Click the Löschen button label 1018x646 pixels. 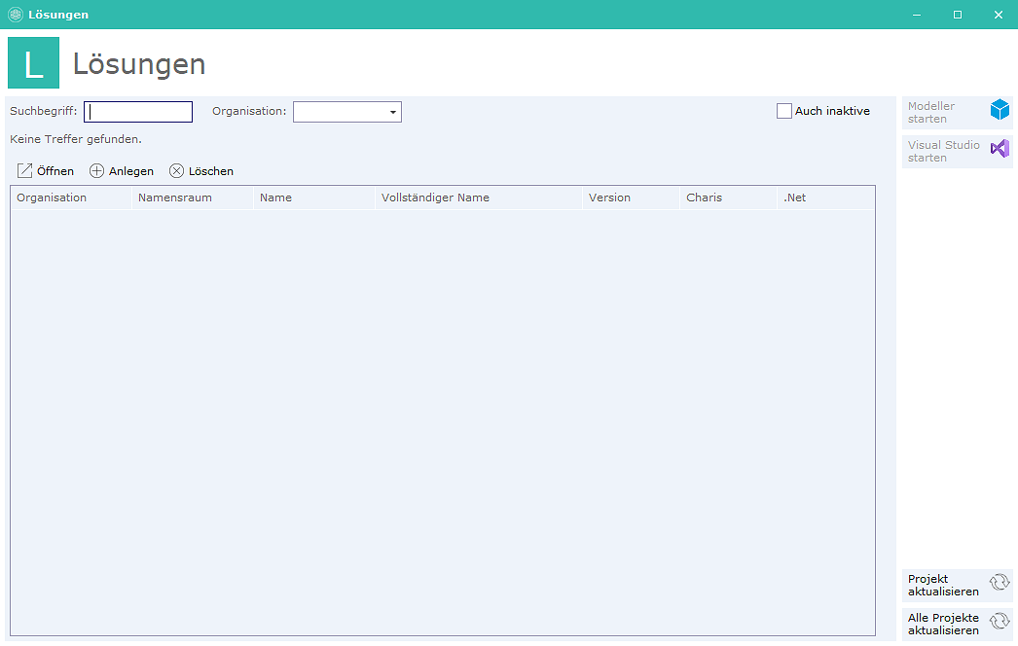click(x=211, y=171)
